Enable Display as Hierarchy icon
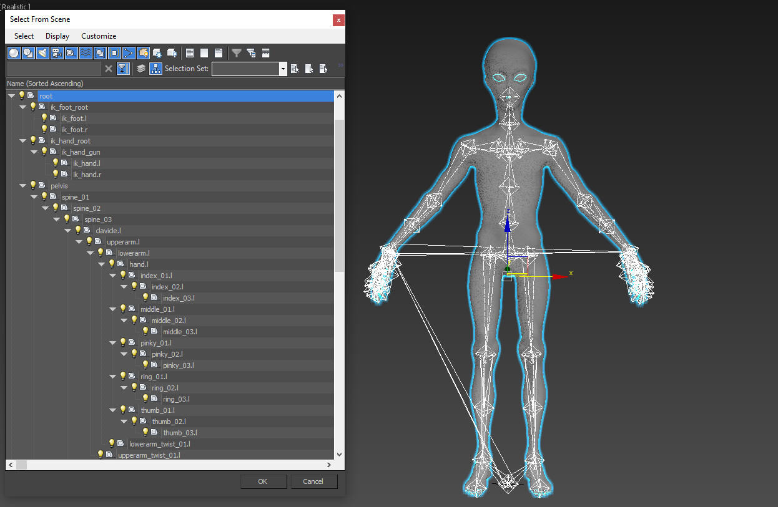Screen dimensions: 778x507 tap(155, 69)
